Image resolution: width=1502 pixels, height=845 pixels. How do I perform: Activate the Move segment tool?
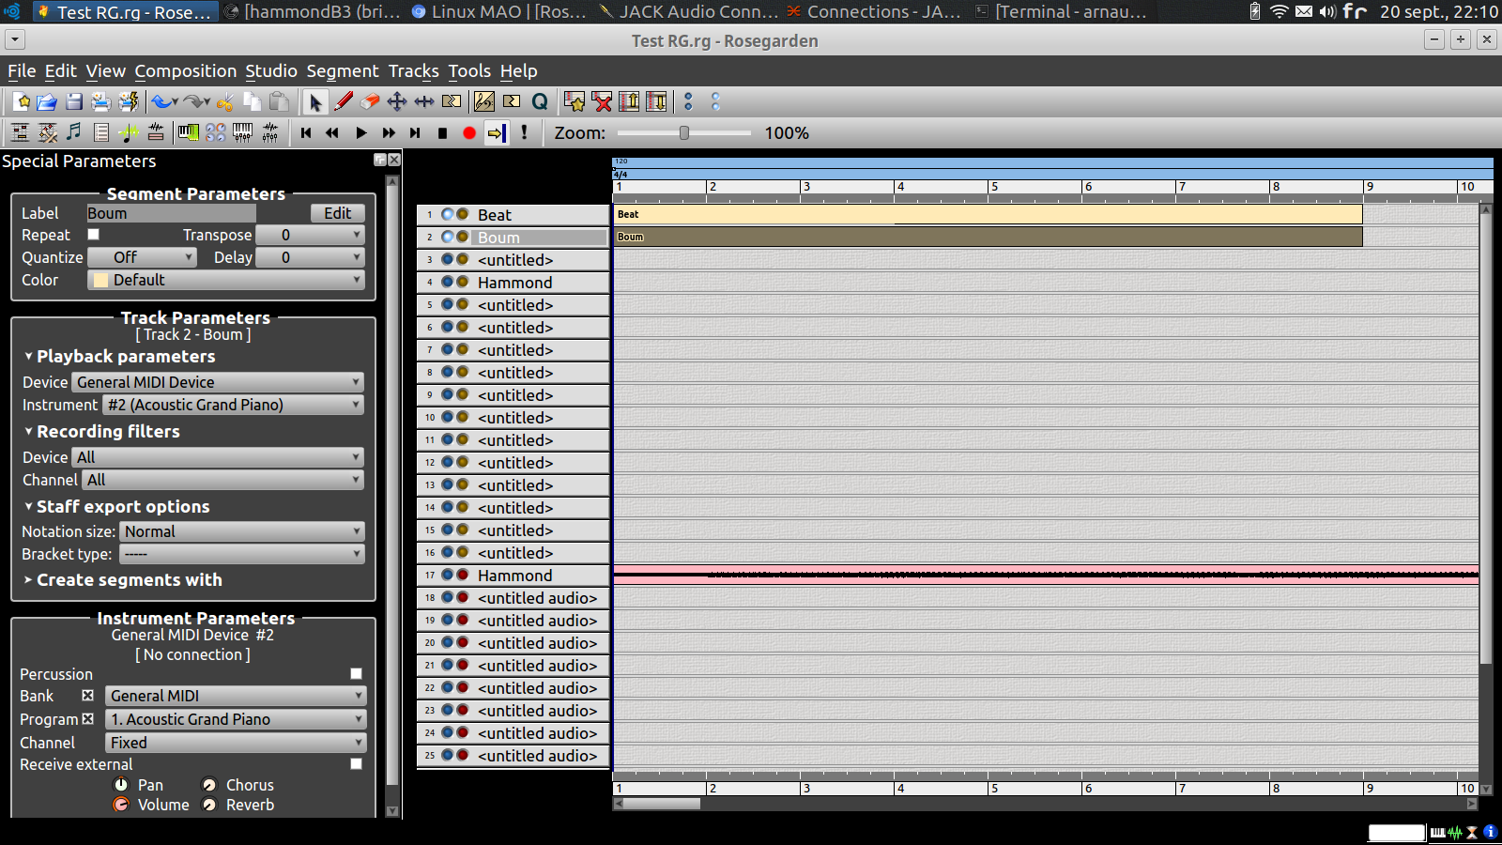pos(397,101)
